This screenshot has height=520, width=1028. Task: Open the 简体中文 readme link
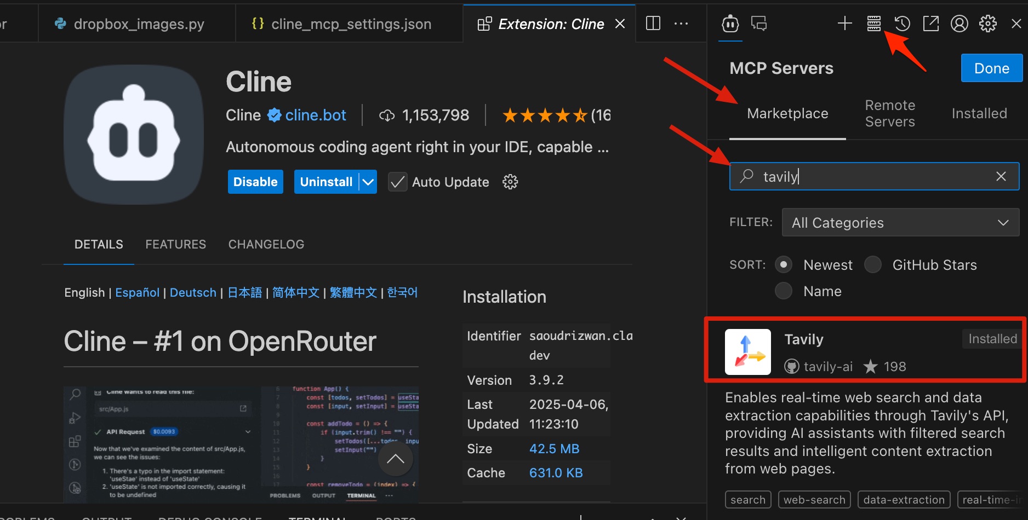pyautogui.click(x=295, y=293)
